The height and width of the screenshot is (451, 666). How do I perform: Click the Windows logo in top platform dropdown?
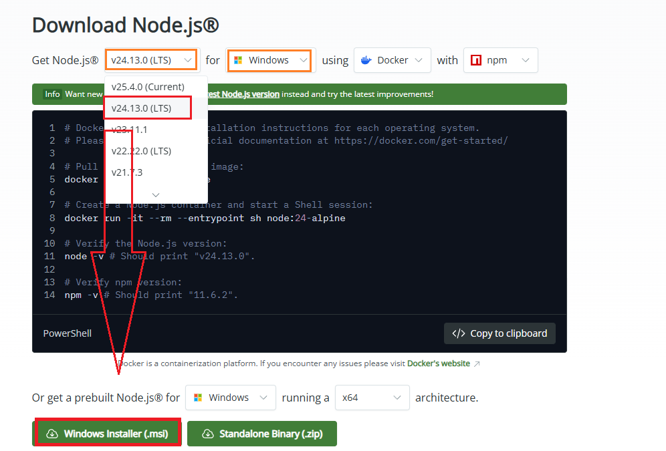tap(238, 60)
